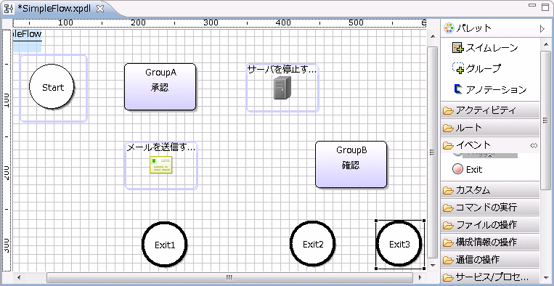The height and width of the screenshot is (286, 554).
Task: Click the パレット palette header icon
Action: click(449, 28)
